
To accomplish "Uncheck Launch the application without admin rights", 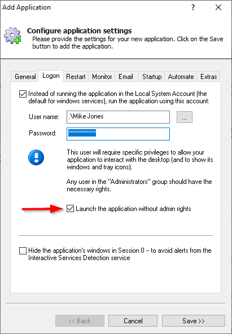I will (x=70, y=209).
